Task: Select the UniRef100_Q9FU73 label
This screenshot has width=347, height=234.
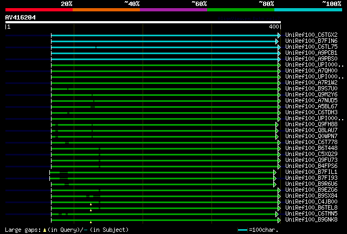Action: 311,160
